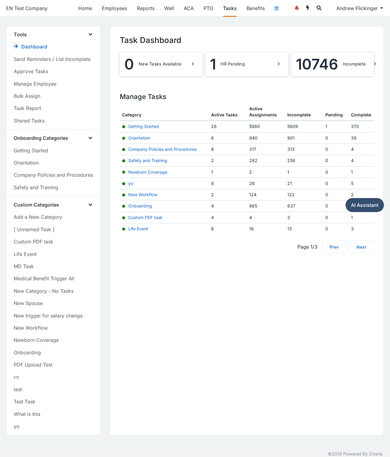Collapse the Tools section chevron
Screen dimensions: 390x457
(x=90, y=34)
